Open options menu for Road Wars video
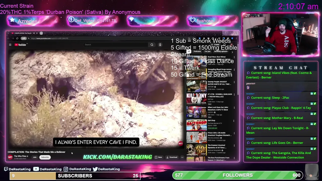 pyautogui.click(x=234, y=57)
